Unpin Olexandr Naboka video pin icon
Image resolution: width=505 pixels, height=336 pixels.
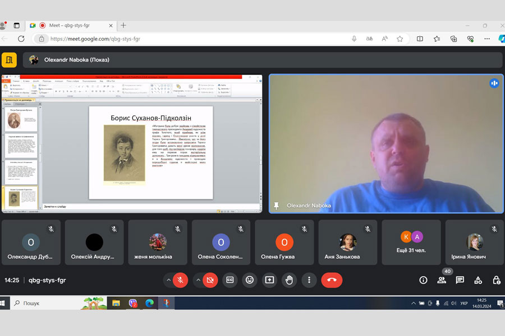pyautogui.click(x=276, y=206)
